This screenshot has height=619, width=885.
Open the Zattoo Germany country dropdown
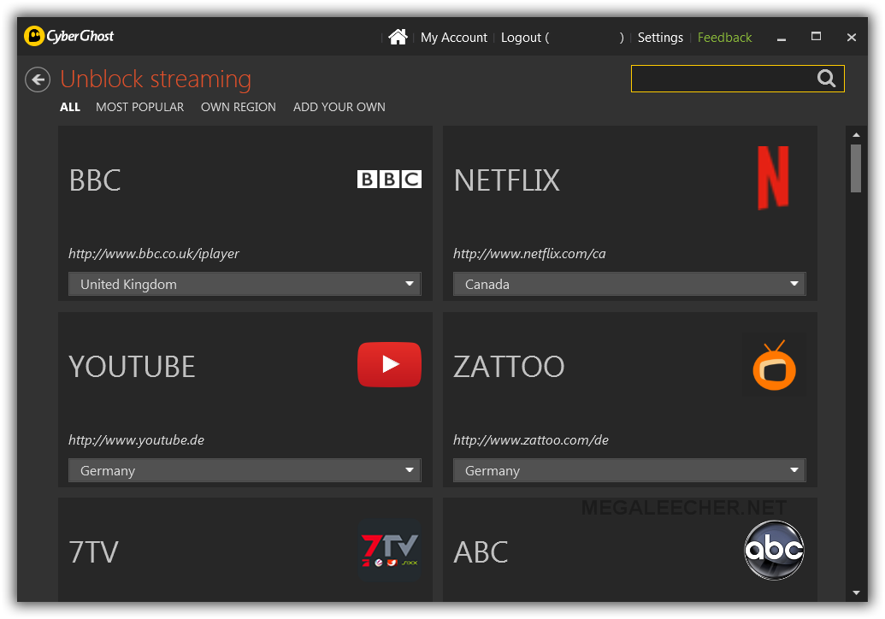click(x=629, y=470)
